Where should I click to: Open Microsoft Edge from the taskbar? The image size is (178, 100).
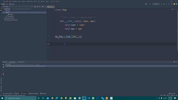click(57, 98)
